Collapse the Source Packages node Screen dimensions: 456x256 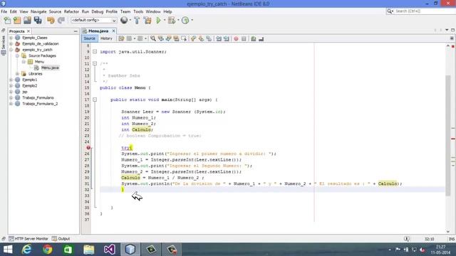[17, 55]
